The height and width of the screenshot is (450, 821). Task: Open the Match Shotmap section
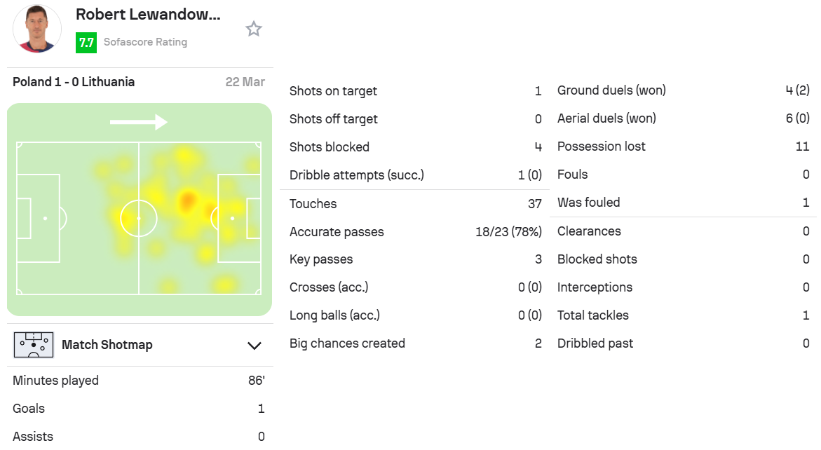pyautogui.click(x=140, y=345)
